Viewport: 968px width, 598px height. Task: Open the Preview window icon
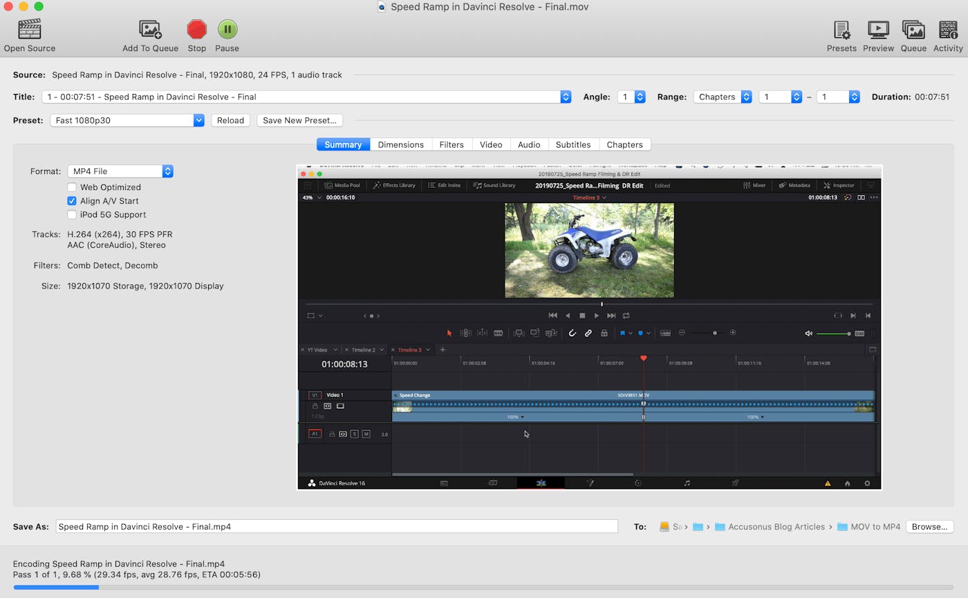(878, 30)
